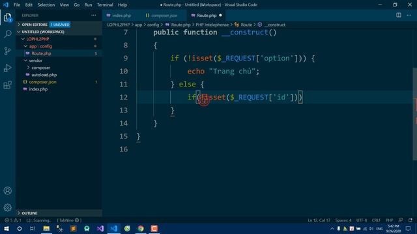Open editor More Actions ellipsis
The image size is (417, 234).
409,15
